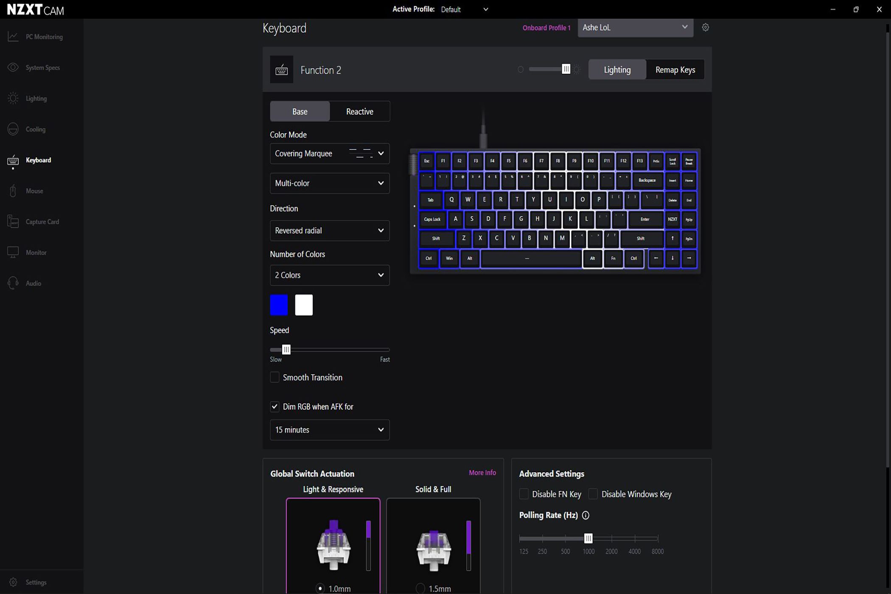
Task: Open Audio headset icon in sidebar
Action: (13, 283)
